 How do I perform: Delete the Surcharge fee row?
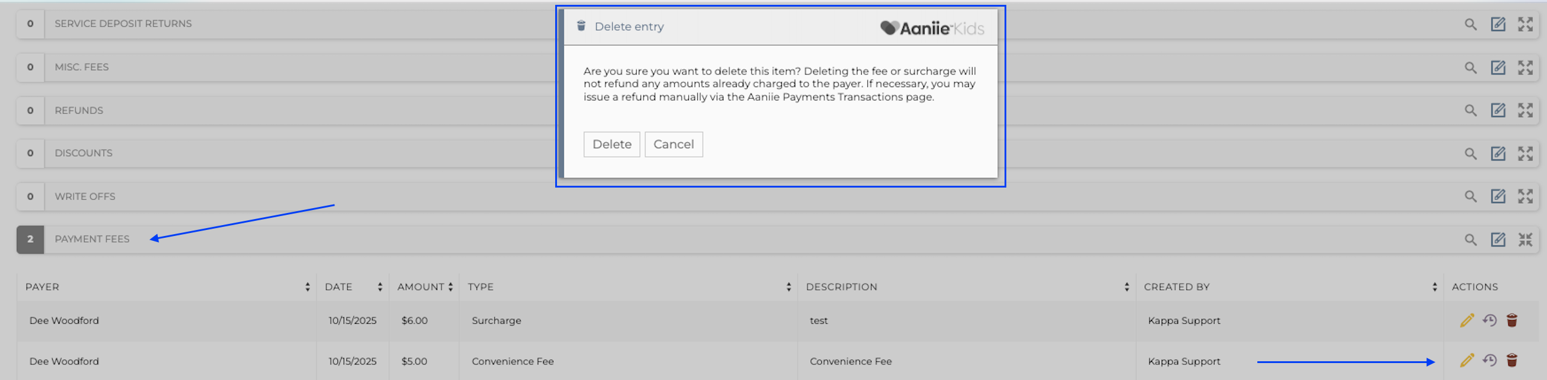pyautogui.click(x=1512, y=320)
